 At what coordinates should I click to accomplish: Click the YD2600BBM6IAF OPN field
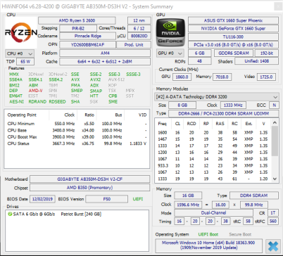(87, 44)
